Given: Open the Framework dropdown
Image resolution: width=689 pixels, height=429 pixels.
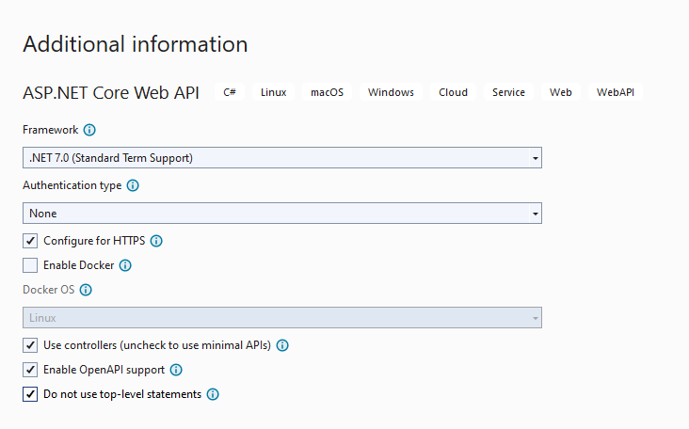Looking at the screenshot, I should pyautogui.click(x=281, y=158).
